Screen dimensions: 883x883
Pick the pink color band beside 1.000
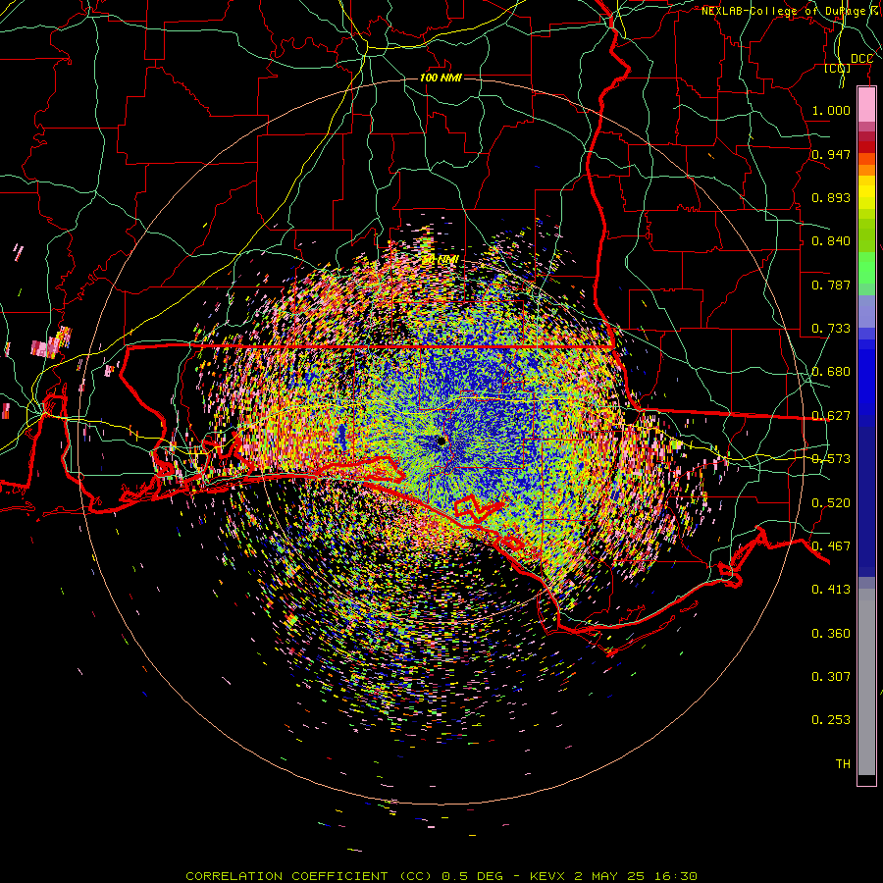[x=866, y=105]
